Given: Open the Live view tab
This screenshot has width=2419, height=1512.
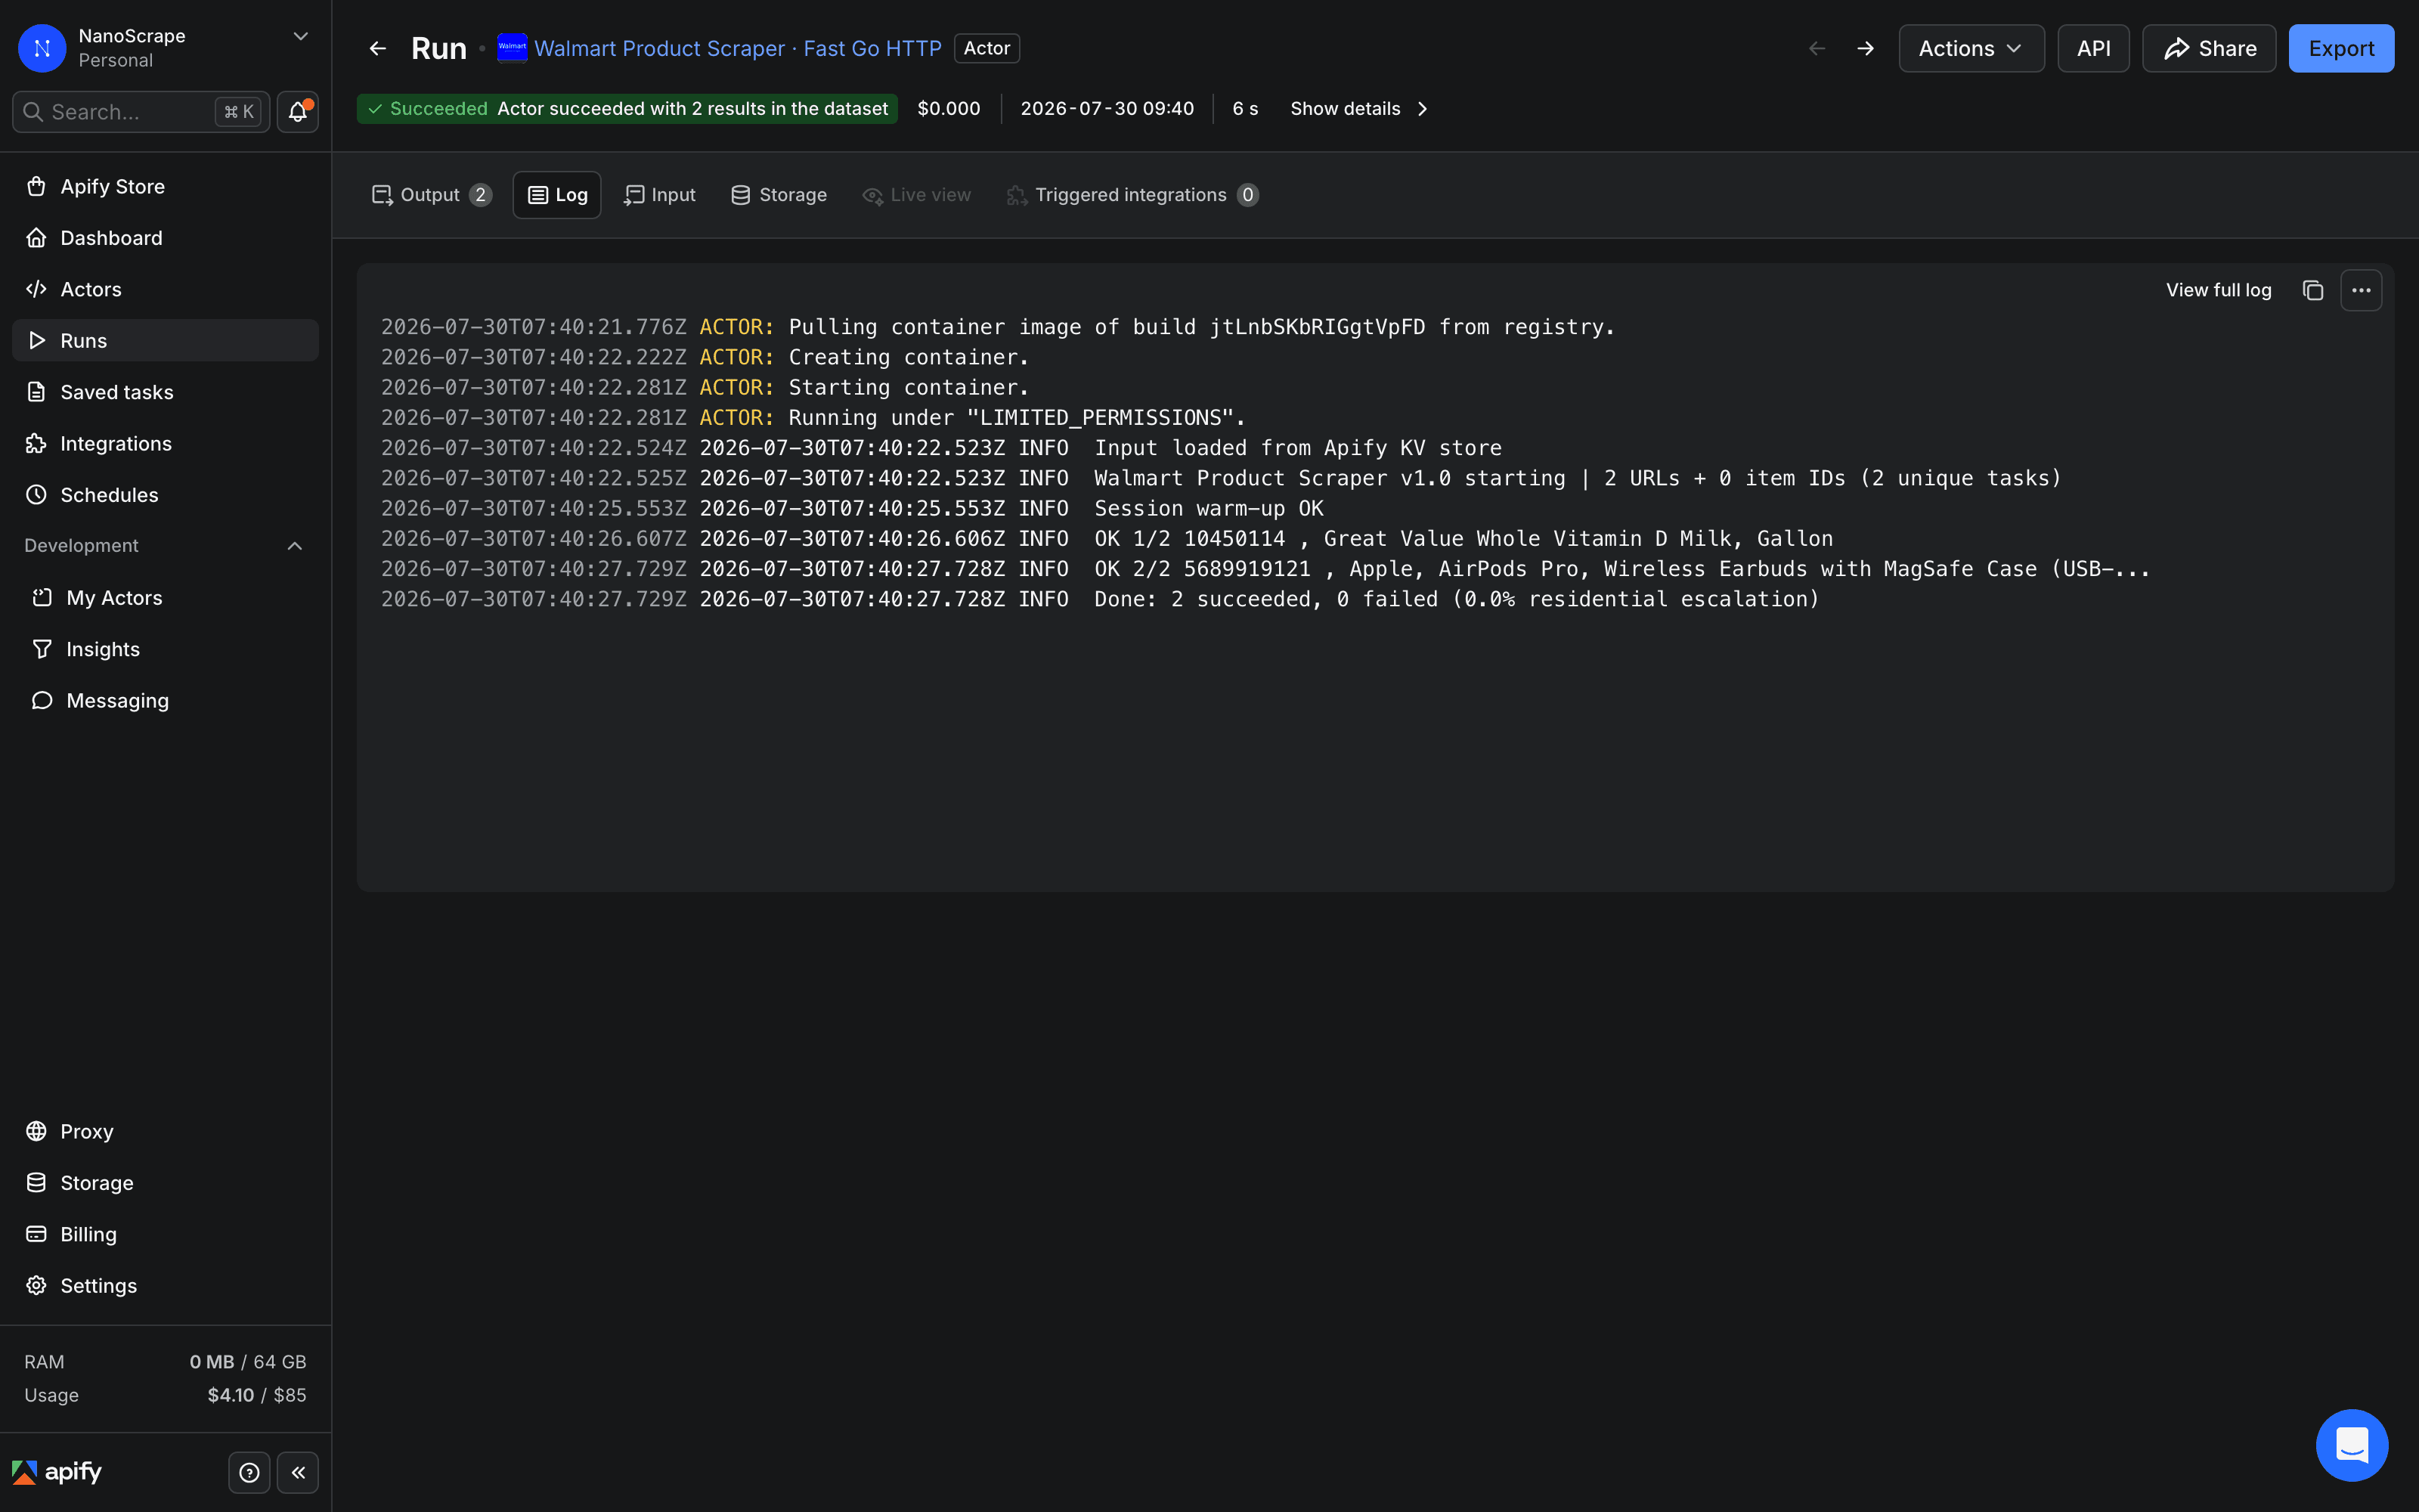Looking at the screenshot, I should coord(917,195).
